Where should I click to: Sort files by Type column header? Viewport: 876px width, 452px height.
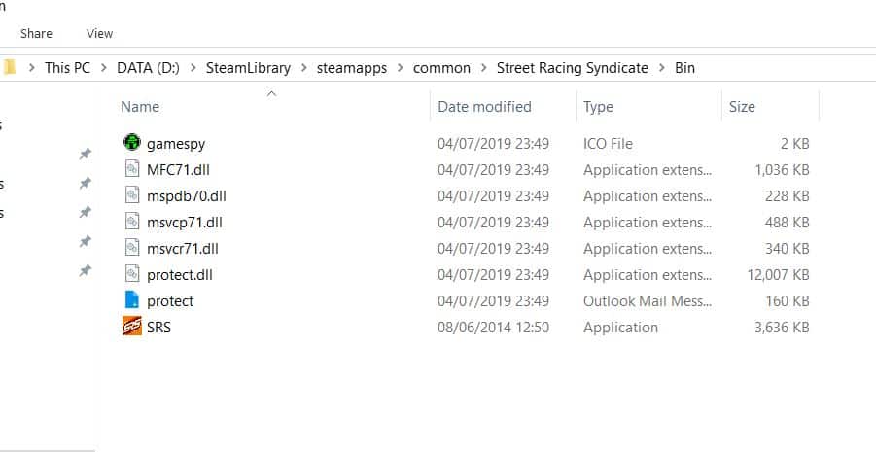pyautogui.click(x=598, y=107)
